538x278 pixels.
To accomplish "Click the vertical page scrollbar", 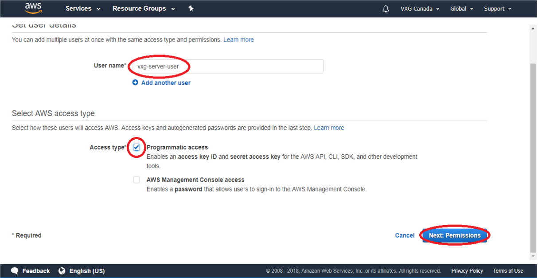I will 534,155.
